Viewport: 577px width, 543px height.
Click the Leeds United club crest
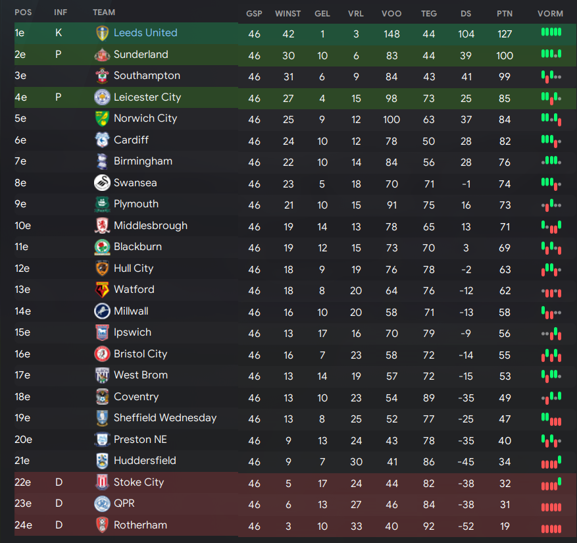[102, 33]
